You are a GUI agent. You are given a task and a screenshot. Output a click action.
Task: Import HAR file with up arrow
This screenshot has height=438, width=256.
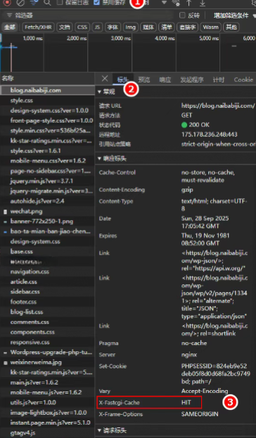[189, 3]
